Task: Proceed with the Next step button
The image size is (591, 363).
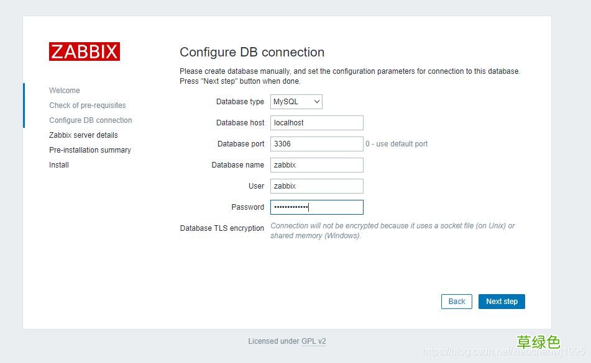Action: [502, 302]
